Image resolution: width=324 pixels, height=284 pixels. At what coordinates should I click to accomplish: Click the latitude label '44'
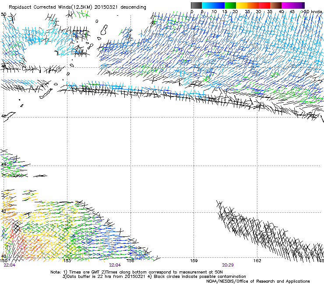tap(4, 164)
